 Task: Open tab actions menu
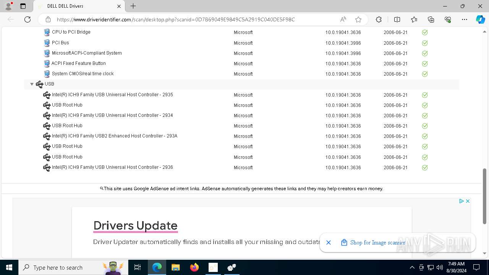click(23, 6)
